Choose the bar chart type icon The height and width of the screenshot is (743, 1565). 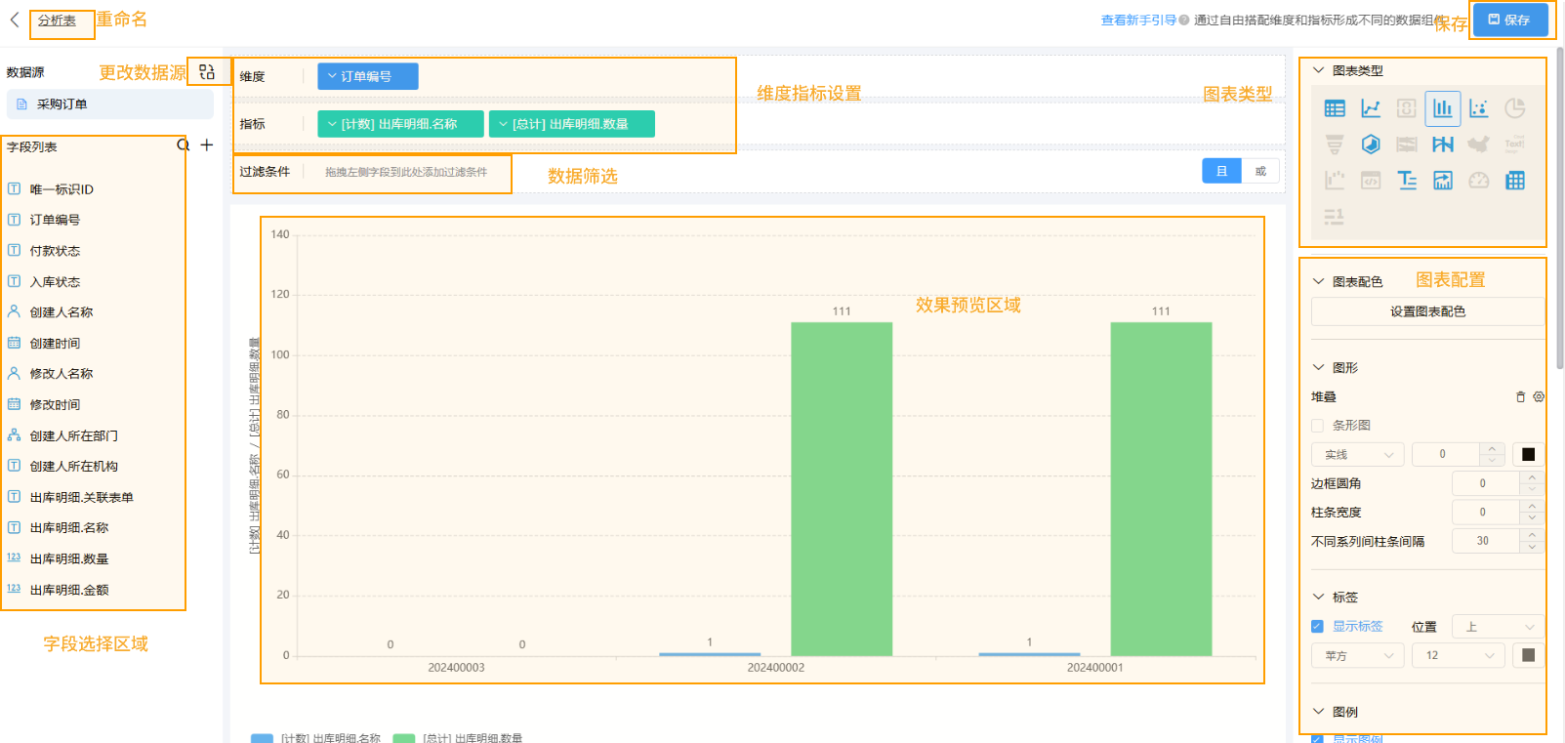point(1442,108)
